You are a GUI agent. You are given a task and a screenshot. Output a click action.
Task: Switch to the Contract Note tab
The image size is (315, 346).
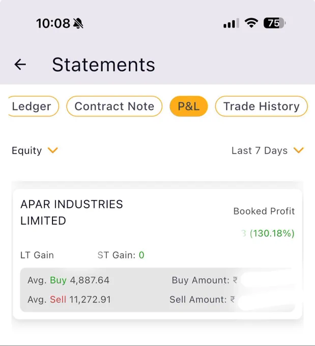click(x=114, y=106)
